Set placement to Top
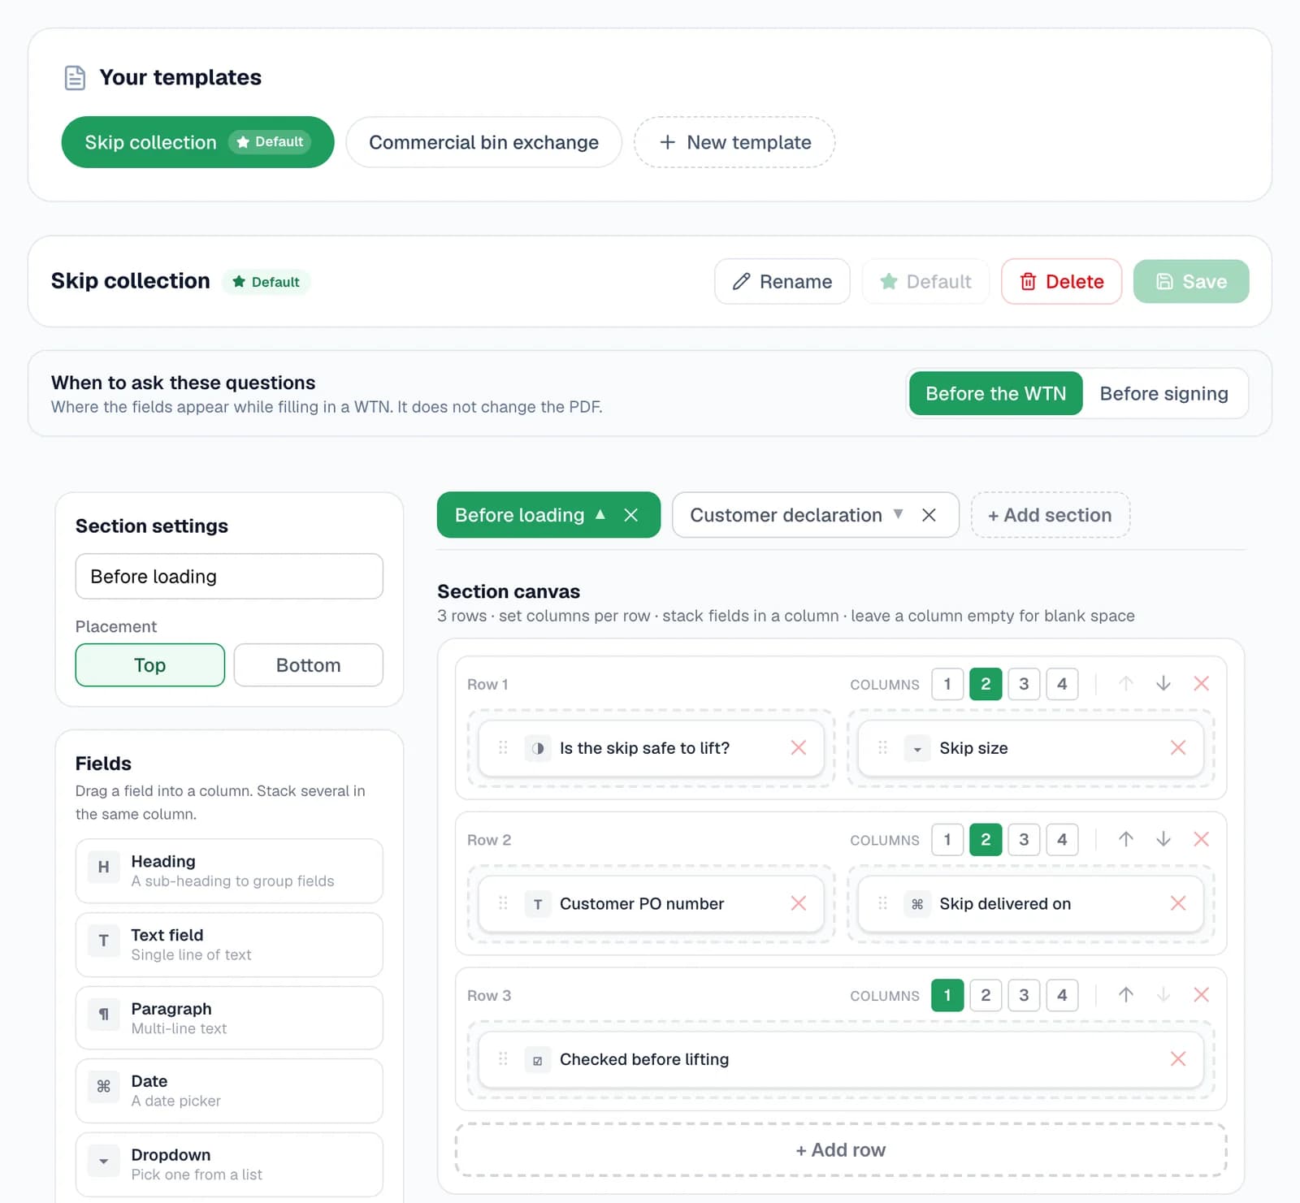 149,665
